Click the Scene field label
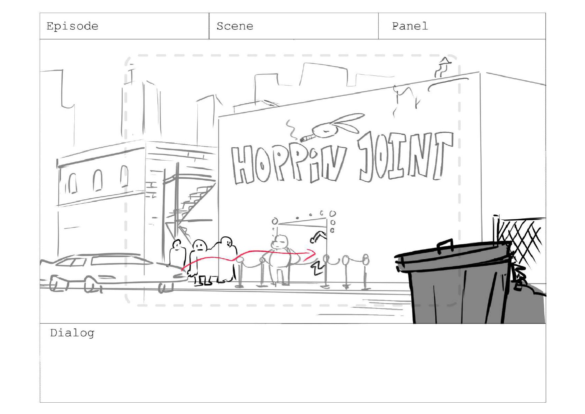 pyautogui.click(x=235, y=26)
